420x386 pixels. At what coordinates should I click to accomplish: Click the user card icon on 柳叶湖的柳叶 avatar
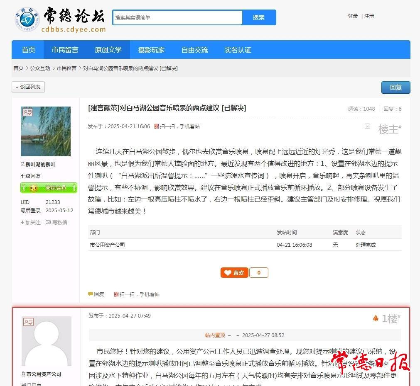(x=28, y=112)
